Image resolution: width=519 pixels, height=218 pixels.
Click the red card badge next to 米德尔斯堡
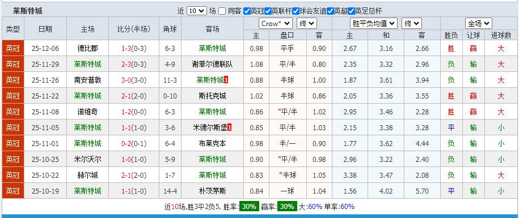230,127
